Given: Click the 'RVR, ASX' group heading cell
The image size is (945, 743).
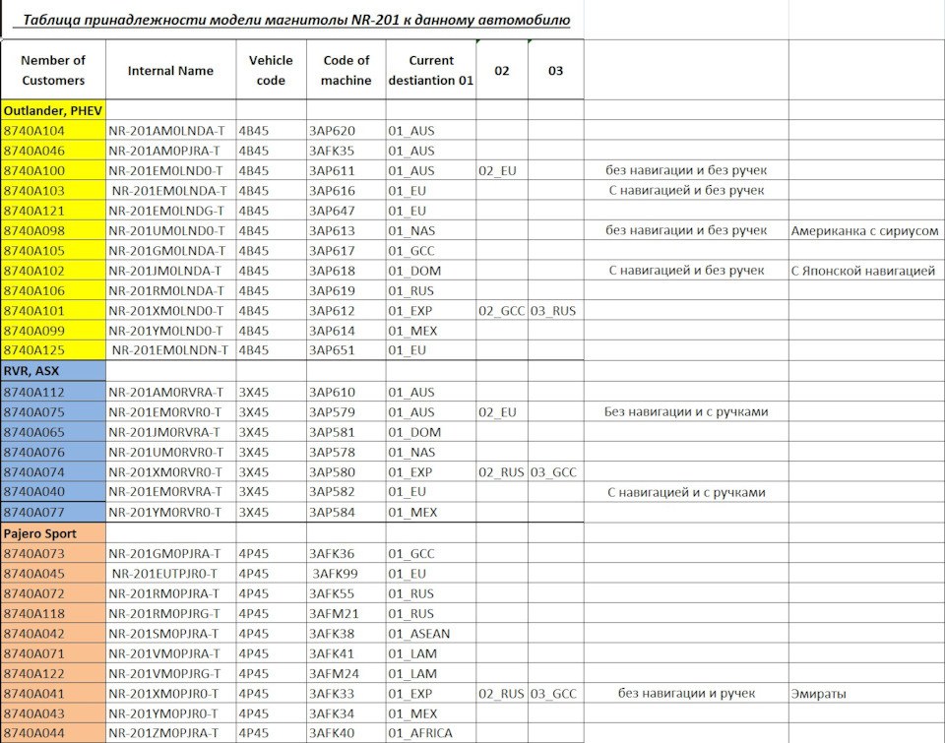Looking at the screenshot, I should click(53, 371).
